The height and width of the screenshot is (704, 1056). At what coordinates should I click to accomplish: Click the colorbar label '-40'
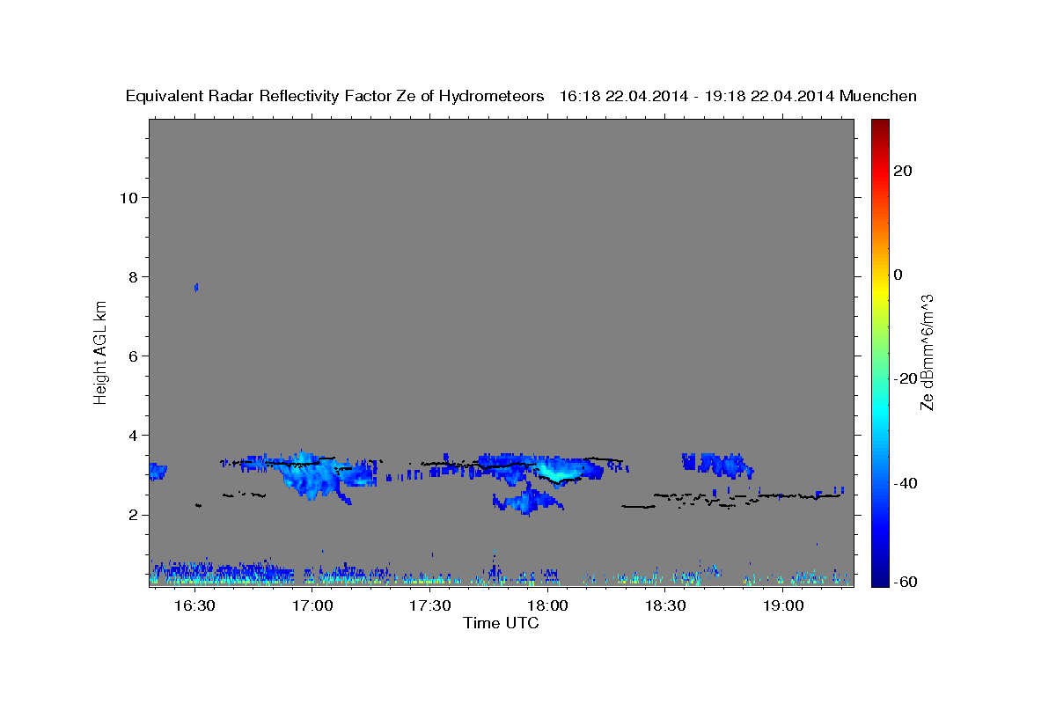906,483
